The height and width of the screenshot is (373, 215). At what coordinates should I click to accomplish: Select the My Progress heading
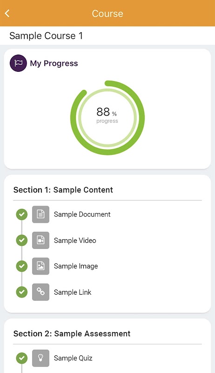pos(54,63)
